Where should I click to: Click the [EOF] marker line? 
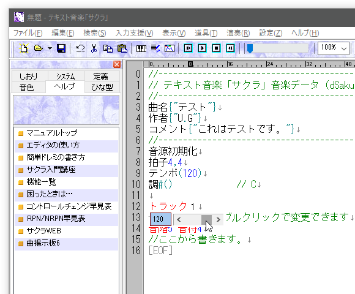pos(160,251)
